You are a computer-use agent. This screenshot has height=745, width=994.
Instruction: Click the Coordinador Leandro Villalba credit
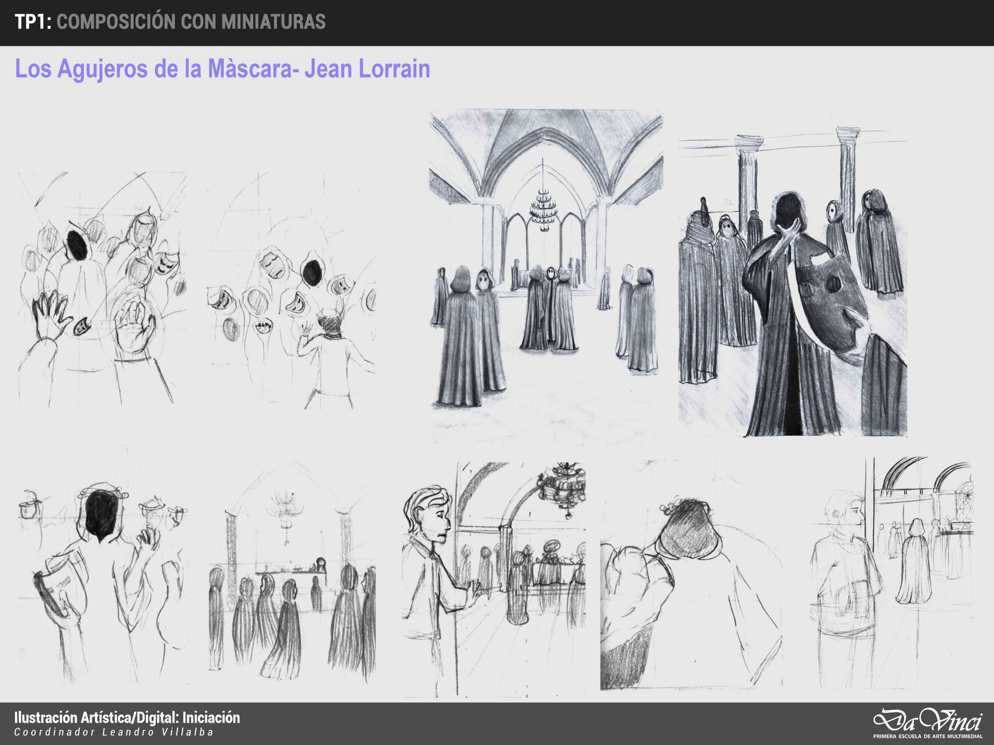pyautogui.click(x=113, y=733)
